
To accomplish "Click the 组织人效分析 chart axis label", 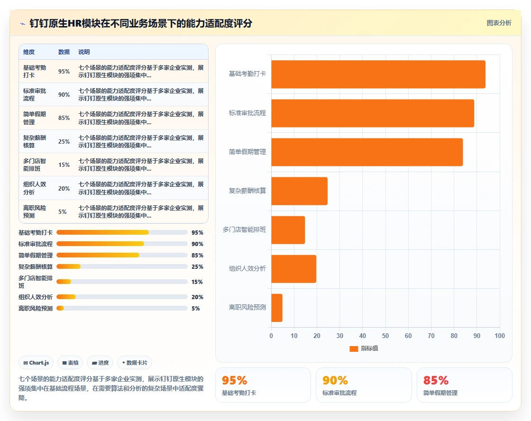I will coord(247,269).
